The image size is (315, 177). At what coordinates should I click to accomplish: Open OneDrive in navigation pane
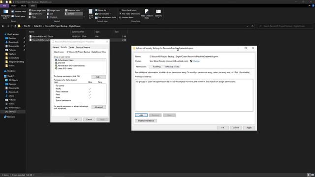tap(10, 71)
